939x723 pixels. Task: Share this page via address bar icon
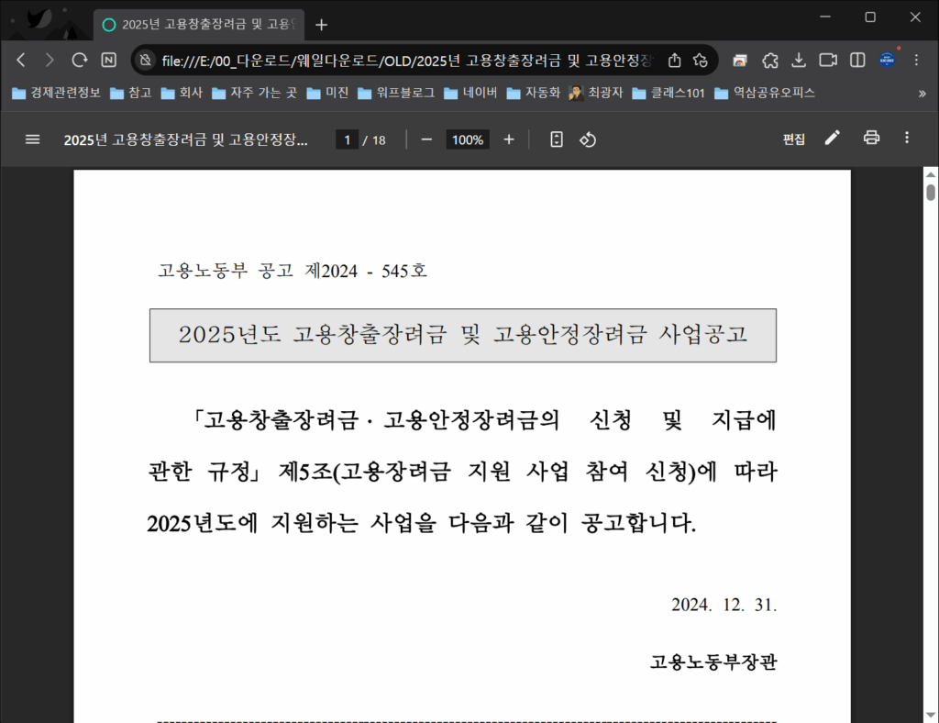[x=674, y=60]
